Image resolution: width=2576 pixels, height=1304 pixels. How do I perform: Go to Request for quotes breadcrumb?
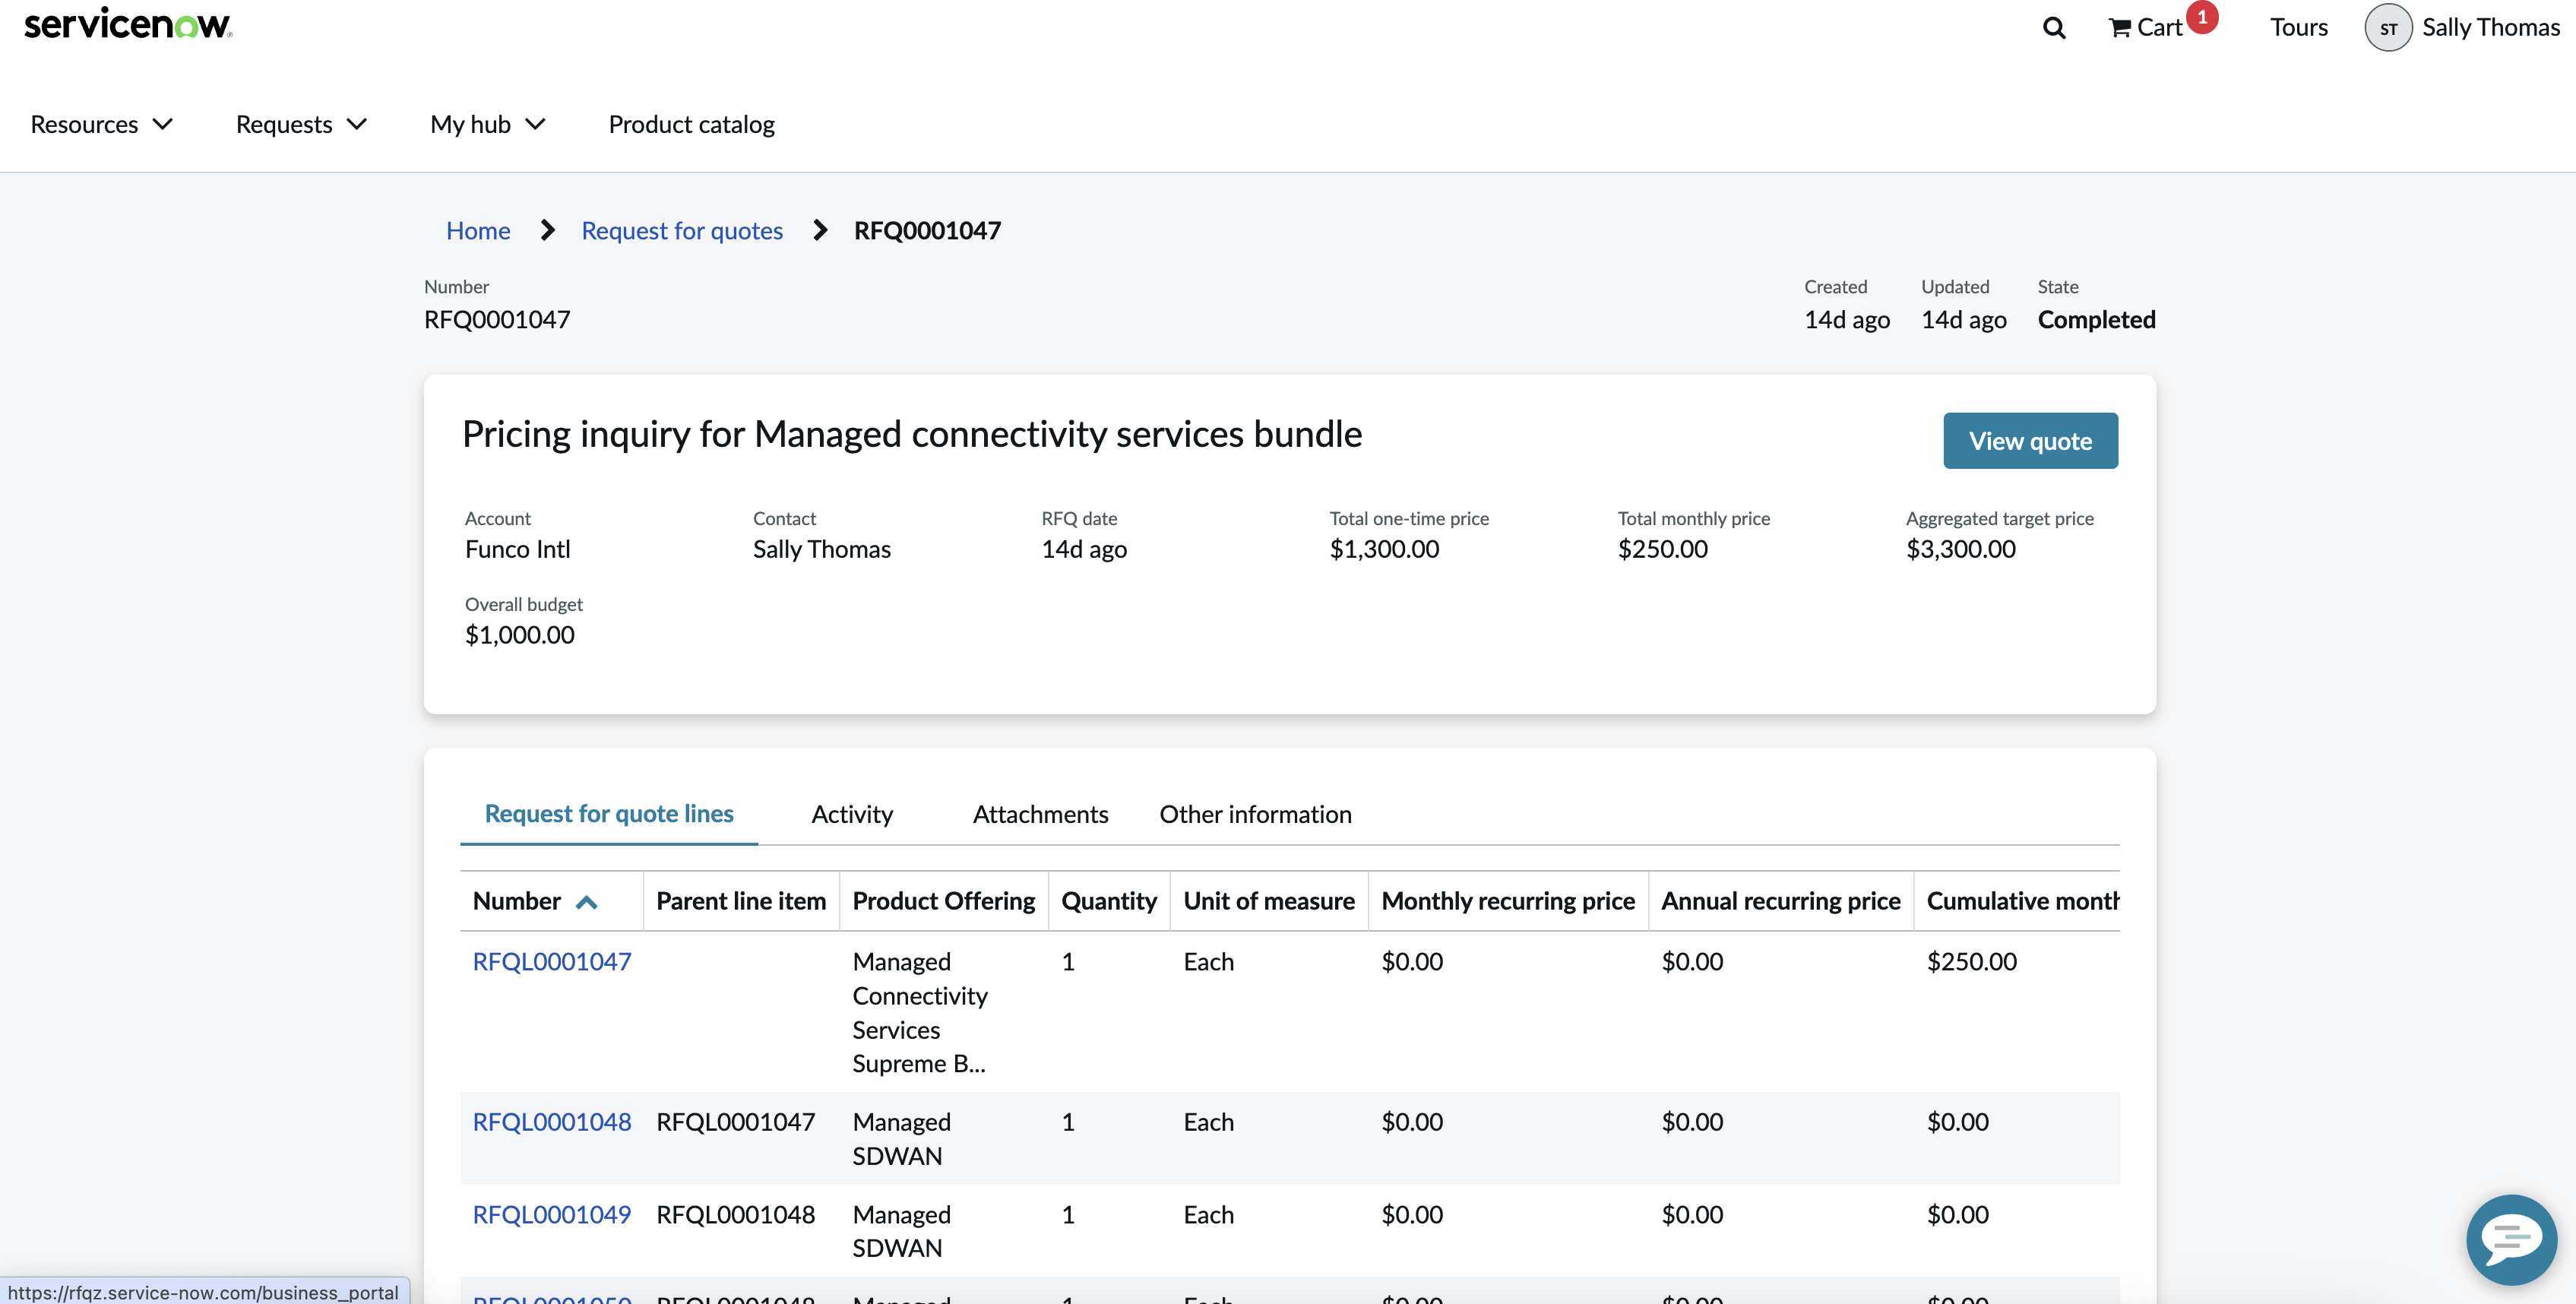[x=682, y=230]
